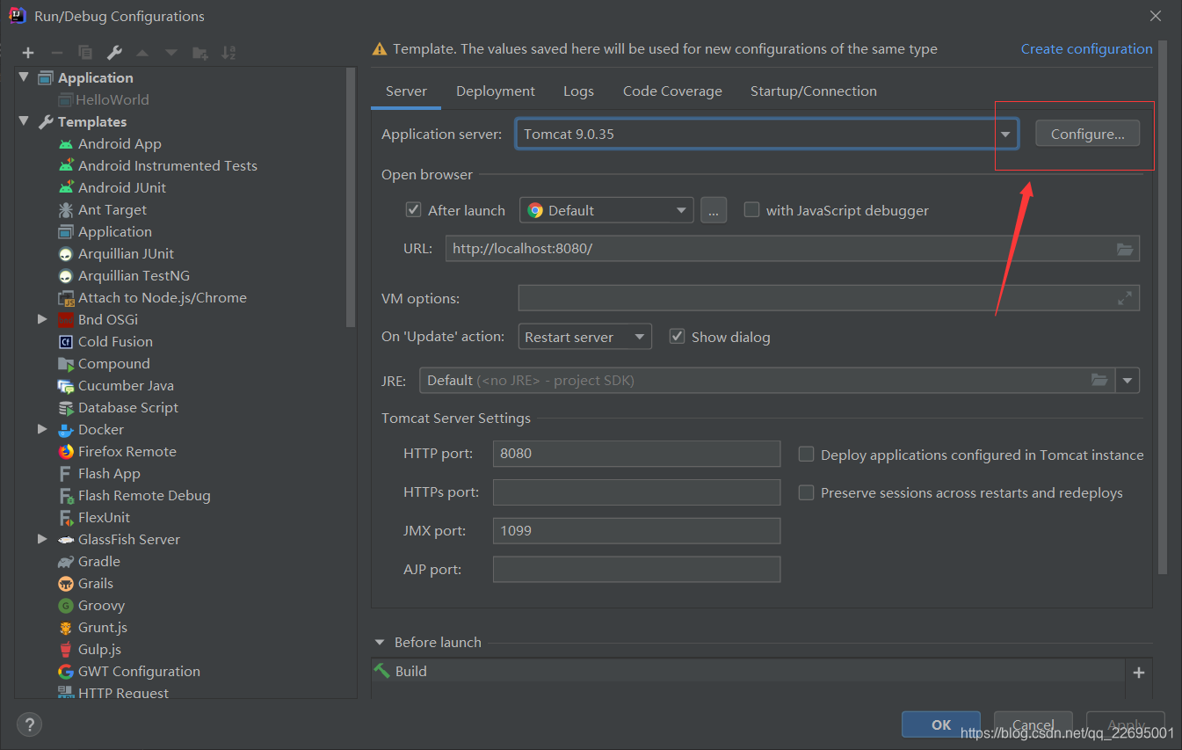Add before launch task plus icon
This screenshot has width=1182, height=750.
click(x=1139, y=673)
